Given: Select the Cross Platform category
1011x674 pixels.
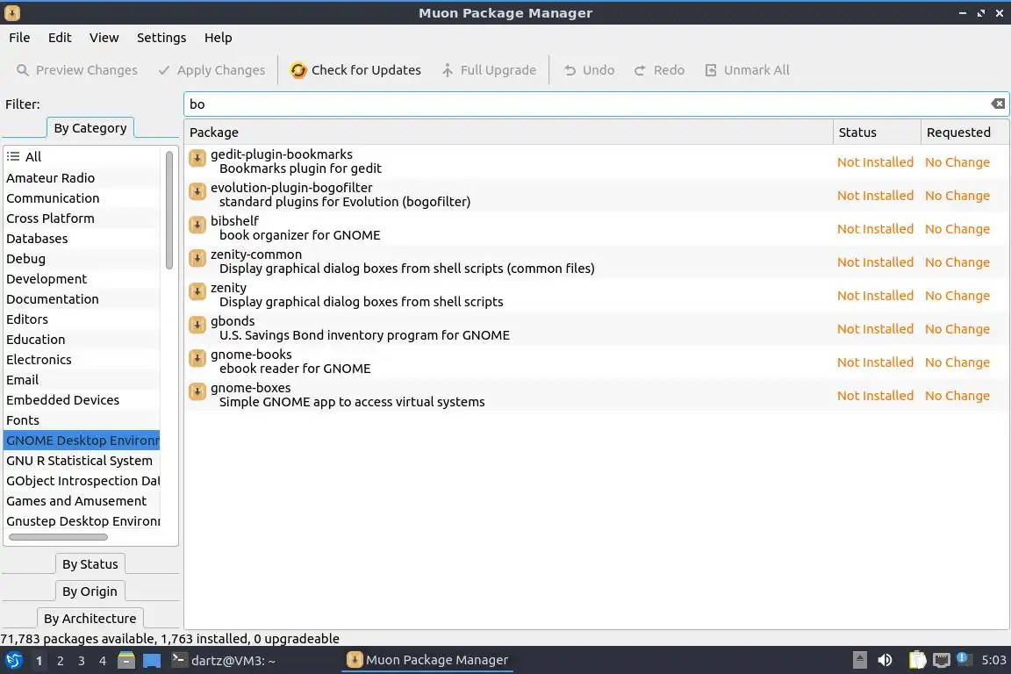Looking at the screenshot, I should (x=82, y=218).
